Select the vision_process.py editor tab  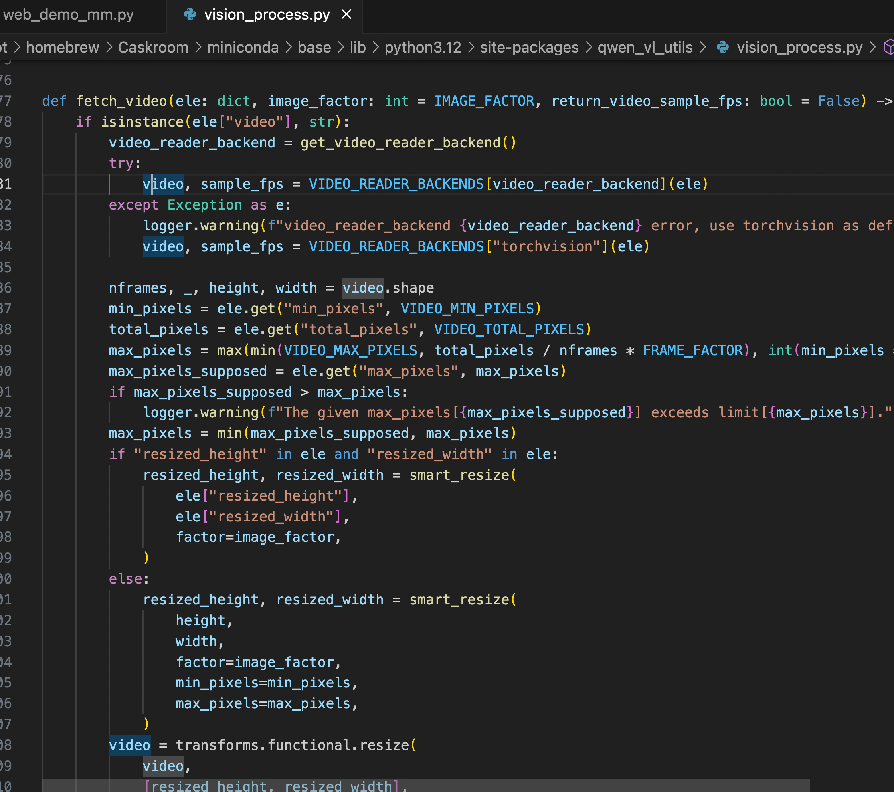(267, 15)
